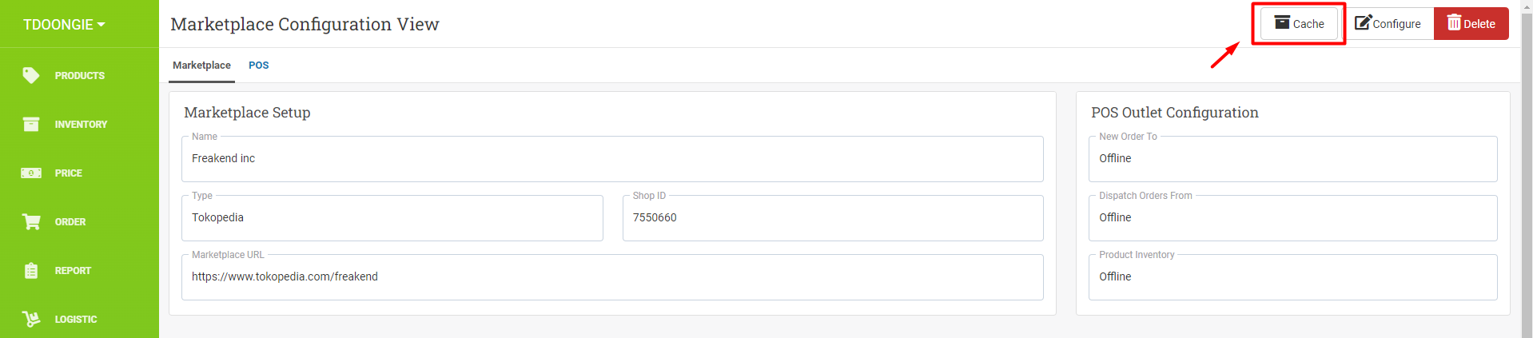Screen dimensions: 1533x338
Task: Click the Cache box icon
Action: (1282, 22)
